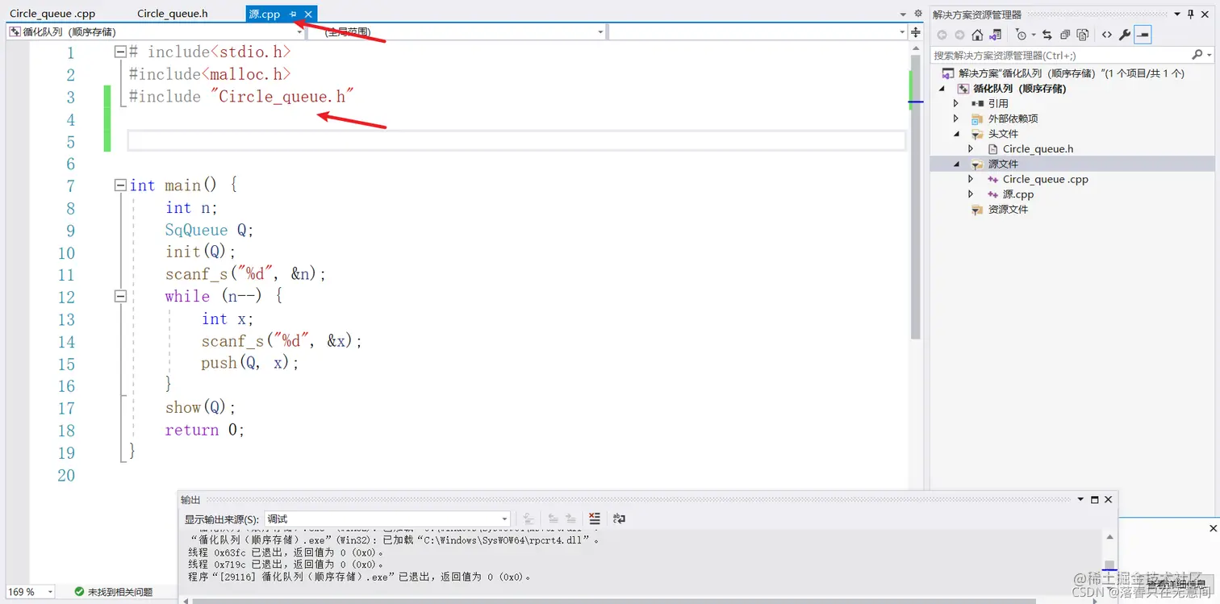Select the 源.cpp editor tab

[x=265, y=15]
